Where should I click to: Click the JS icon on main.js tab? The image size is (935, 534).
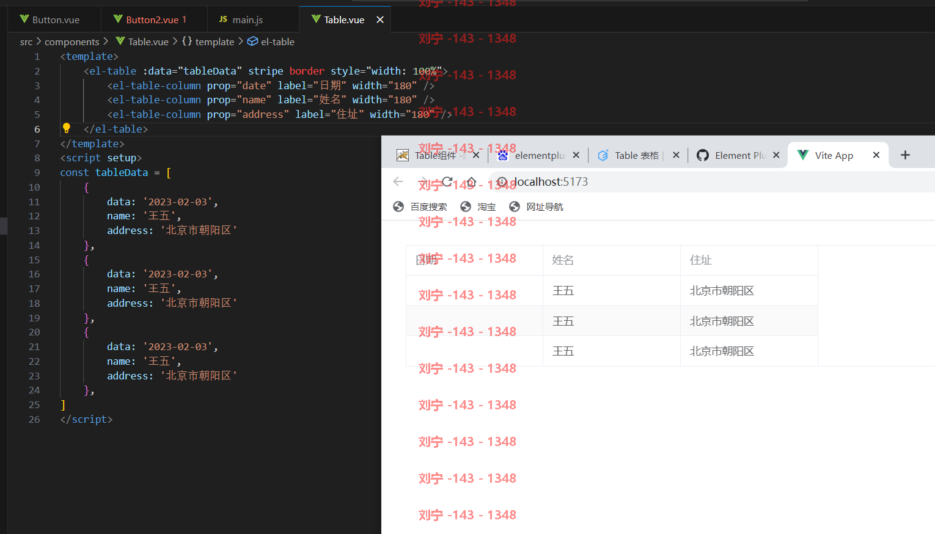point(223,19)
